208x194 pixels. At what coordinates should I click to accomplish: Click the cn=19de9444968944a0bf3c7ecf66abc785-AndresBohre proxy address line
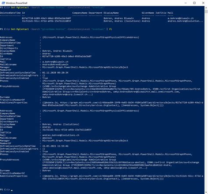click(121, 89)
